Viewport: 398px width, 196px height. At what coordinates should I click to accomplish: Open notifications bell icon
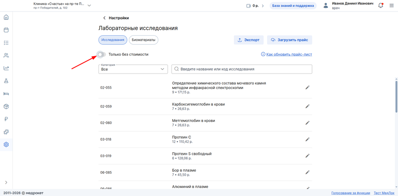381,5
